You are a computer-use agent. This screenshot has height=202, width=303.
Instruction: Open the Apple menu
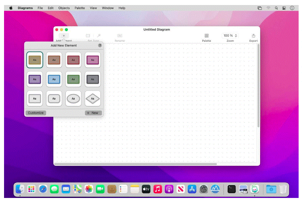coord(11,8)
